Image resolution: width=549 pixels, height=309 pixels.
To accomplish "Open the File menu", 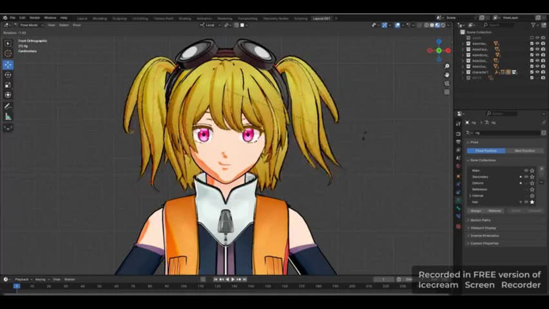I will pyautogui.click(x=13, y=18).
